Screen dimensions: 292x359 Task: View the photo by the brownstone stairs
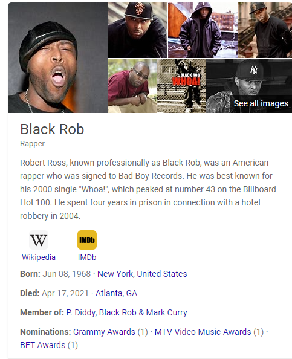point(265,30)
